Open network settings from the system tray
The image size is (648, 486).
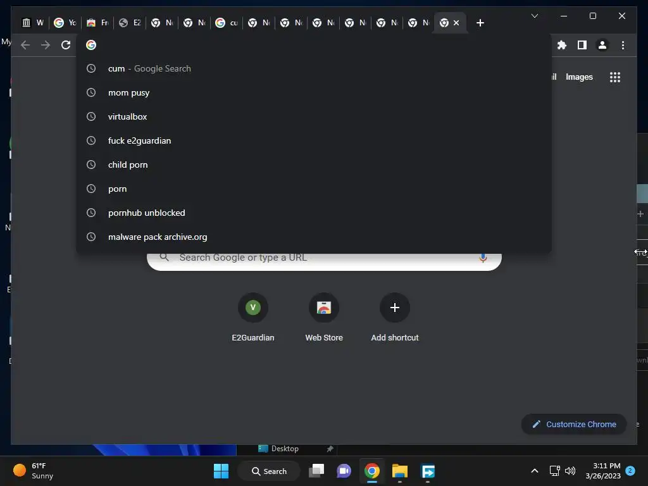tap(554, 471)
